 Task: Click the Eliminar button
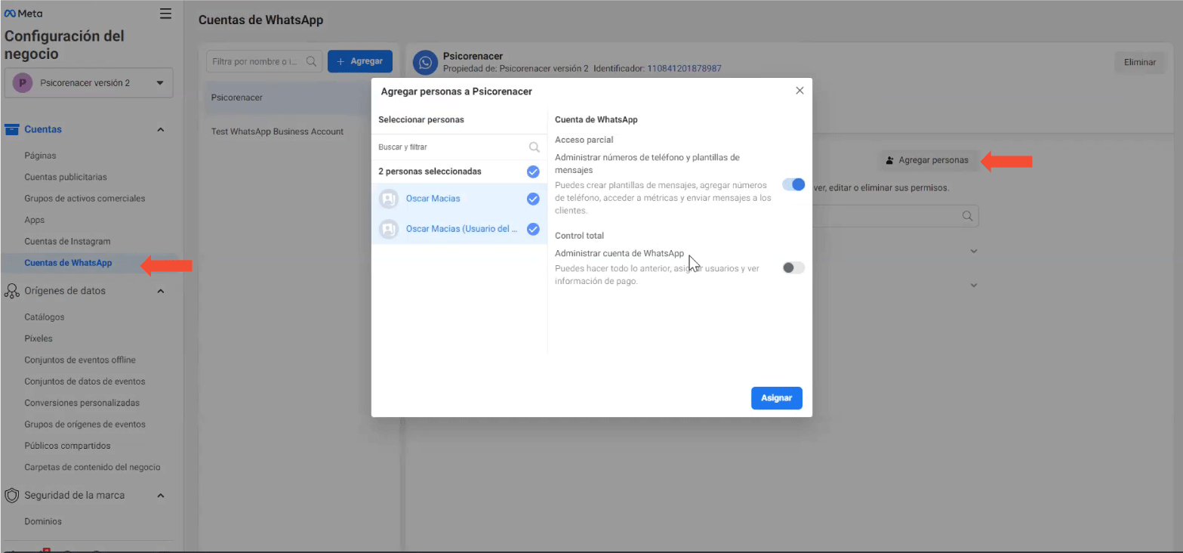pyautogui.click(x=1140, y=62)
